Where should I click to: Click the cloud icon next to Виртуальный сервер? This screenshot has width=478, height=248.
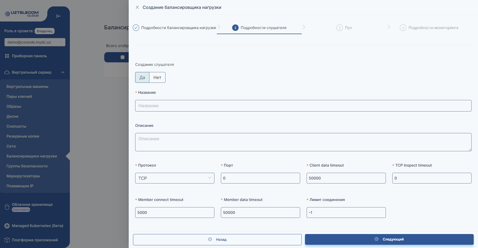(6, 72)
